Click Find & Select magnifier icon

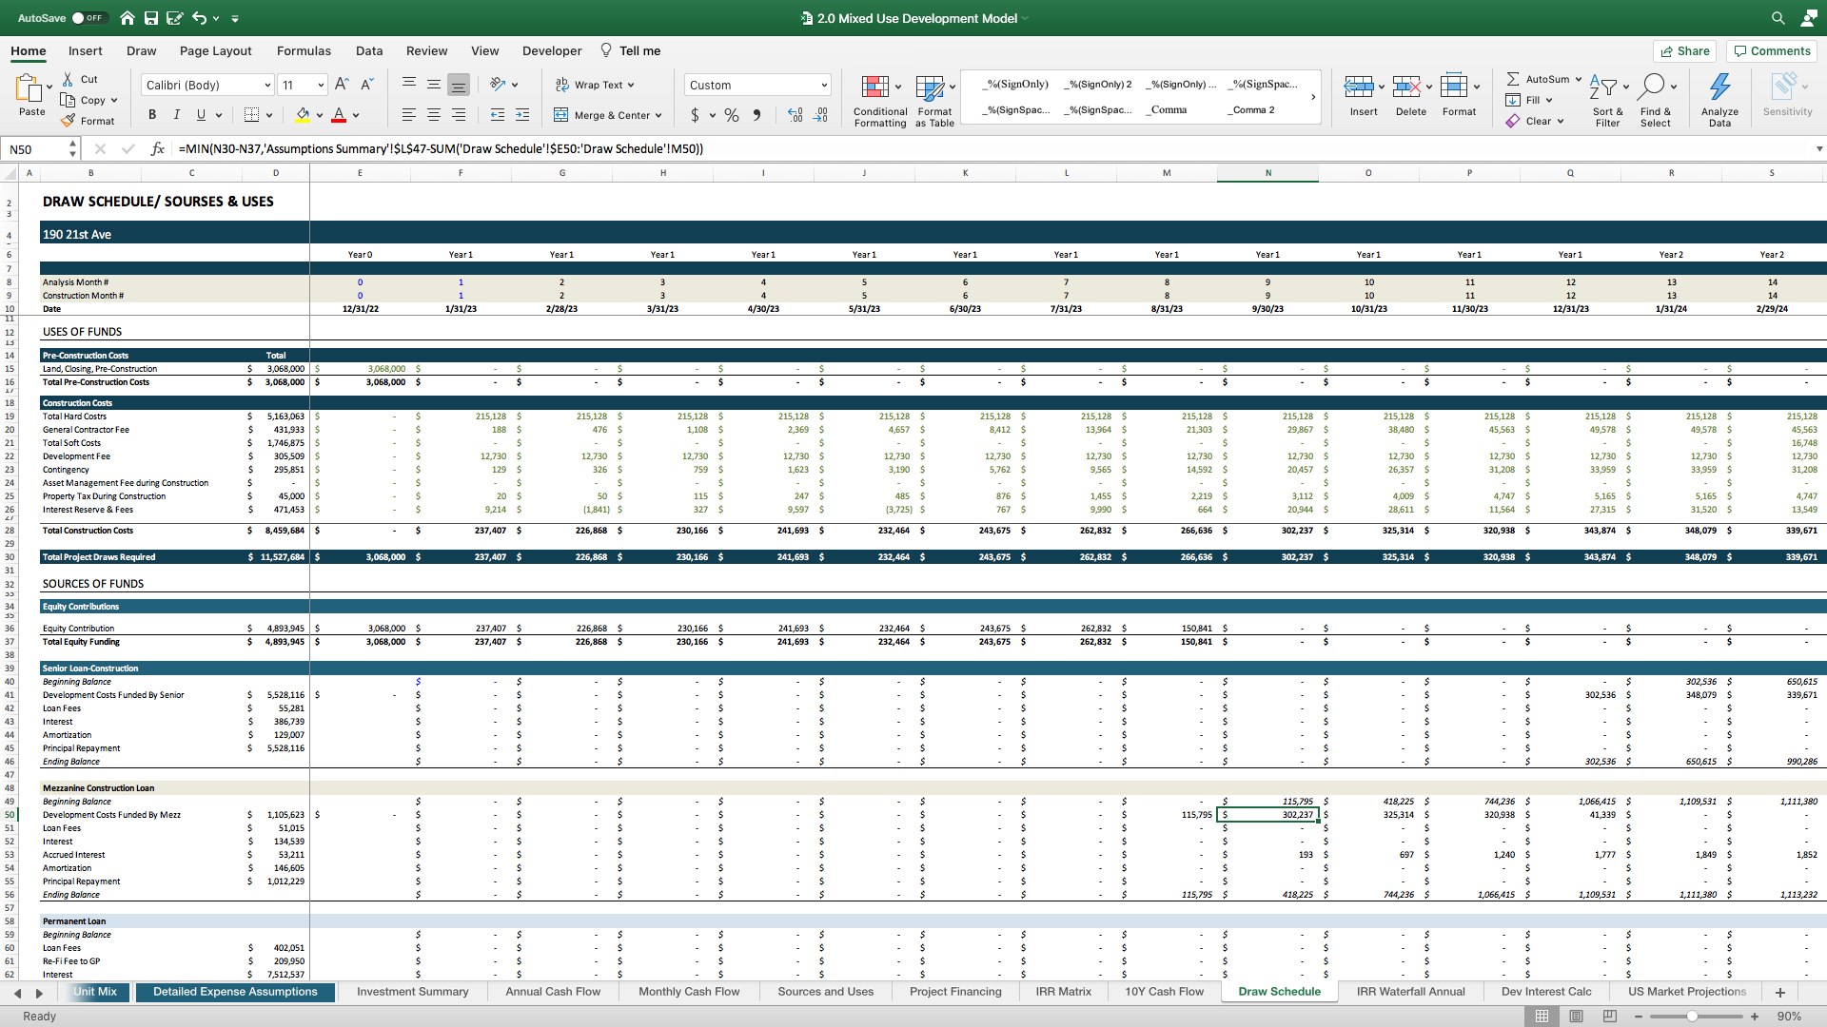[x=1654, y=87]
